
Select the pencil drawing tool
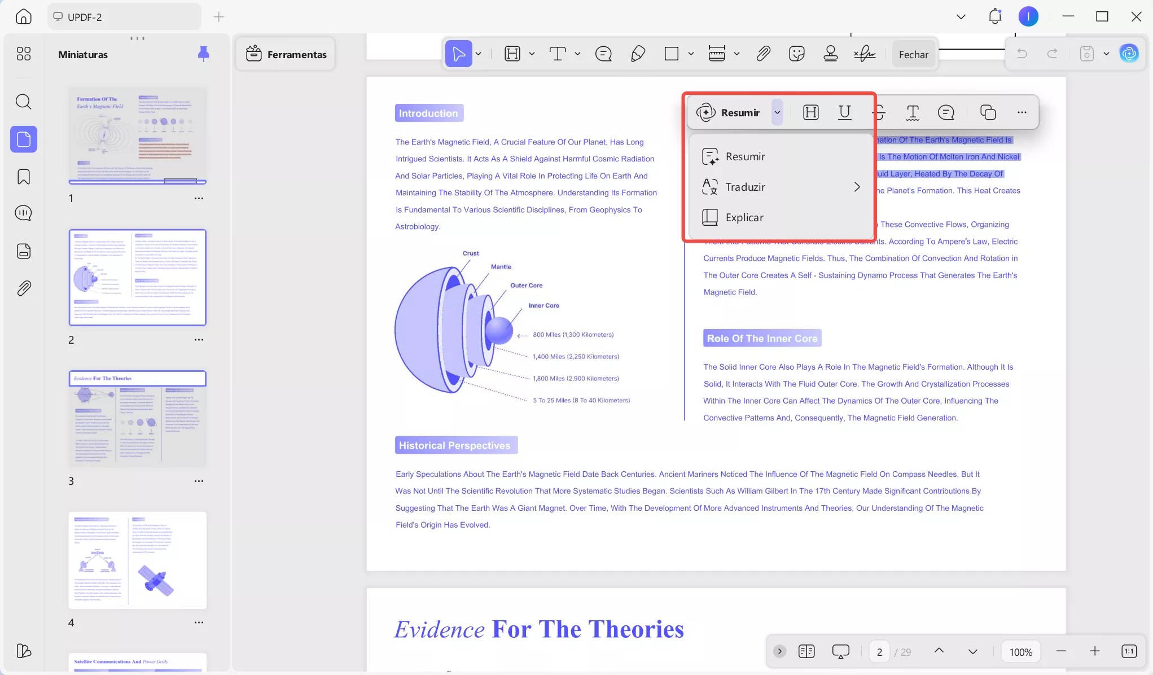pos(638,54)
